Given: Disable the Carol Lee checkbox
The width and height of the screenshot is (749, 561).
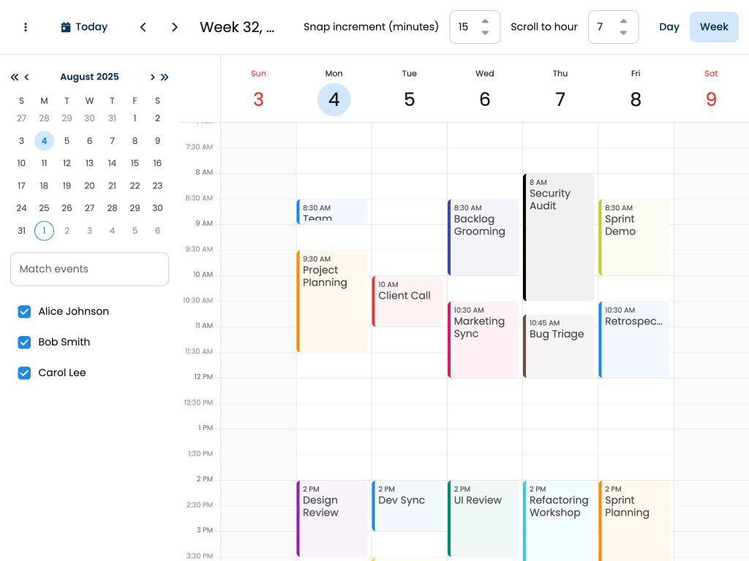Looking at the screenshot, I should click(x=24, y=373).
